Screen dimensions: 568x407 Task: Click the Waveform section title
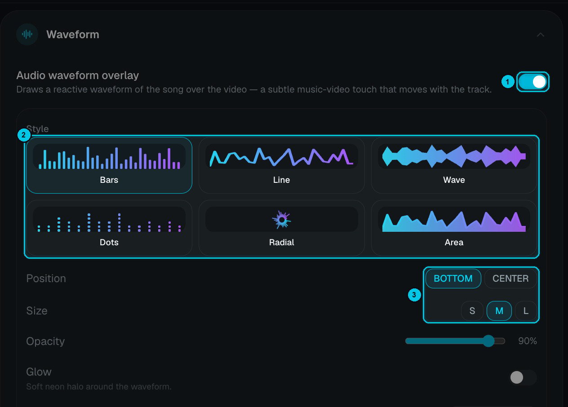(73, 35)
